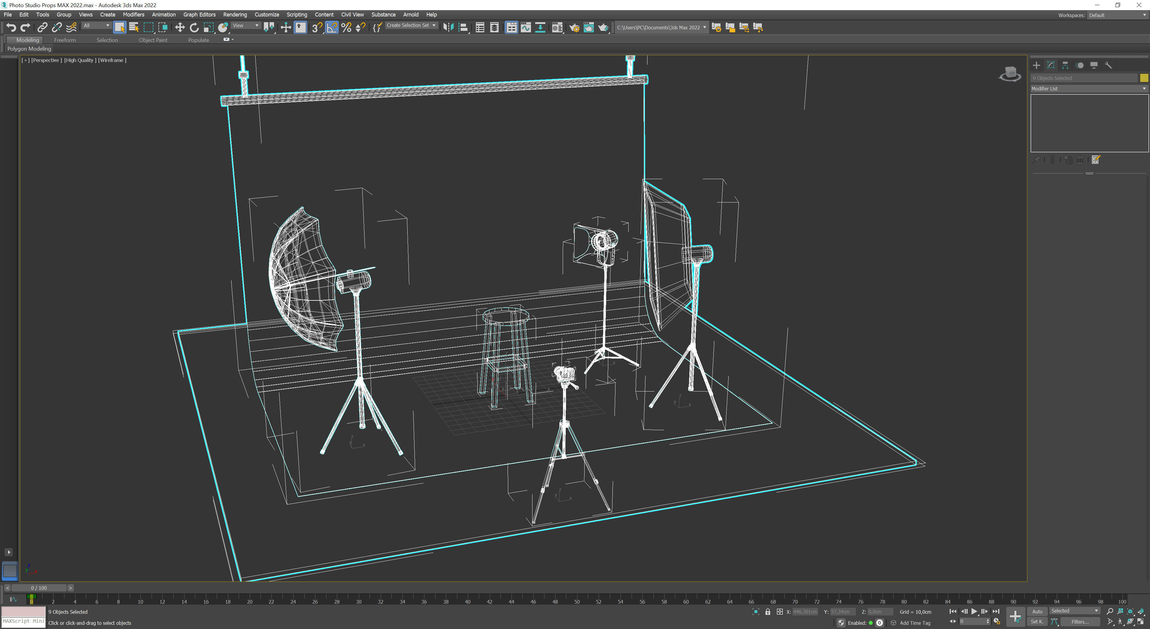Select the Rotate tool
This screenshot has height=629, width=1150.
coord(194,28)
